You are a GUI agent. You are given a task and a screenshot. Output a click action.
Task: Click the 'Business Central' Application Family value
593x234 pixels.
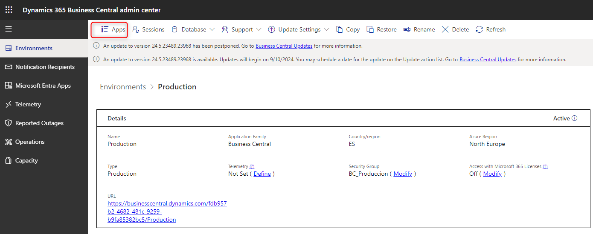(250, 144)
